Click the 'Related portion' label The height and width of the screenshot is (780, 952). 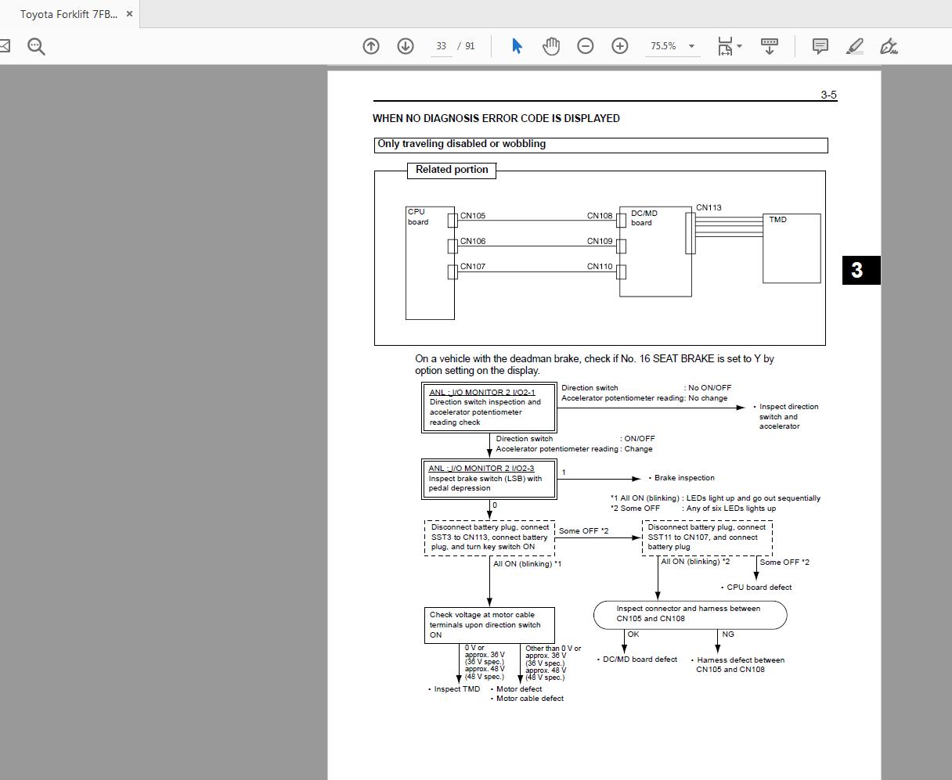[x=452, y=170]
